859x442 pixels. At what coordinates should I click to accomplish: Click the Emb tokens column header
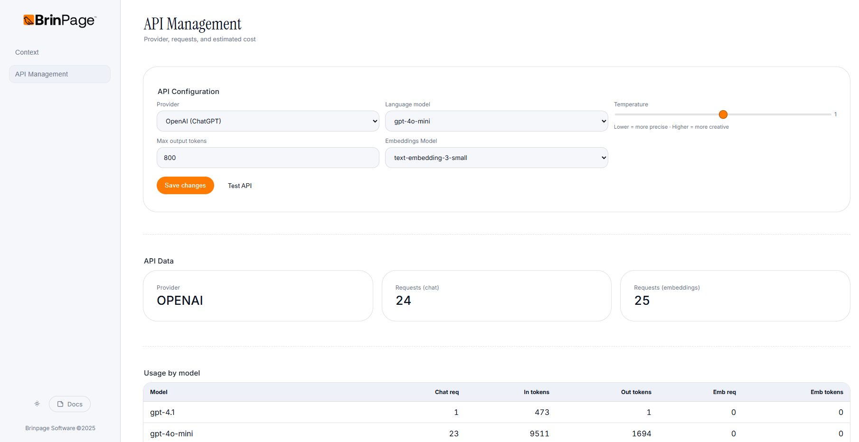[x=826, y=392]
